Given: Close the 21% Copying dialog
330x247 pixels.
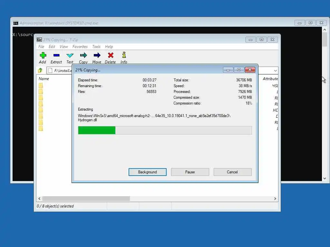Looking at the screenshot, I should tap(250, 70).
